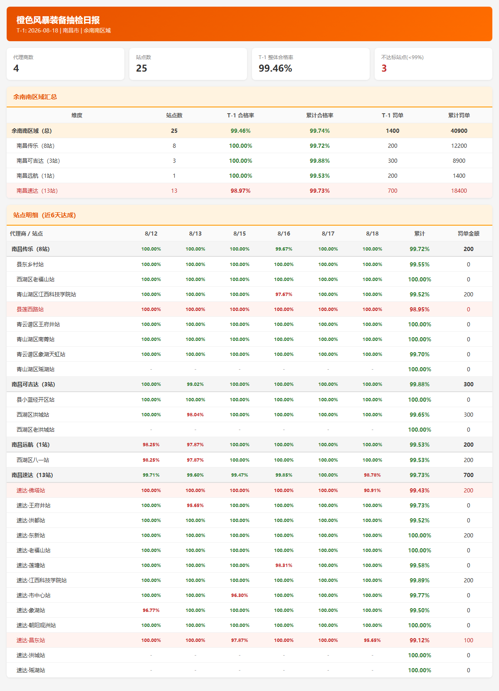Click the 余南南区域汇总 section heading
Viewport: 499px width, 691px height.
pyautogui.click(x=35, y=97)
